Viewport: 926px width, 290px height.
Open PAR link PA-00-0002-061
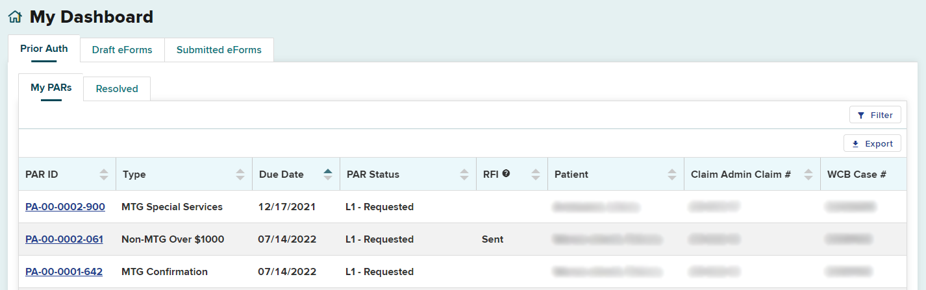[64, 239]
